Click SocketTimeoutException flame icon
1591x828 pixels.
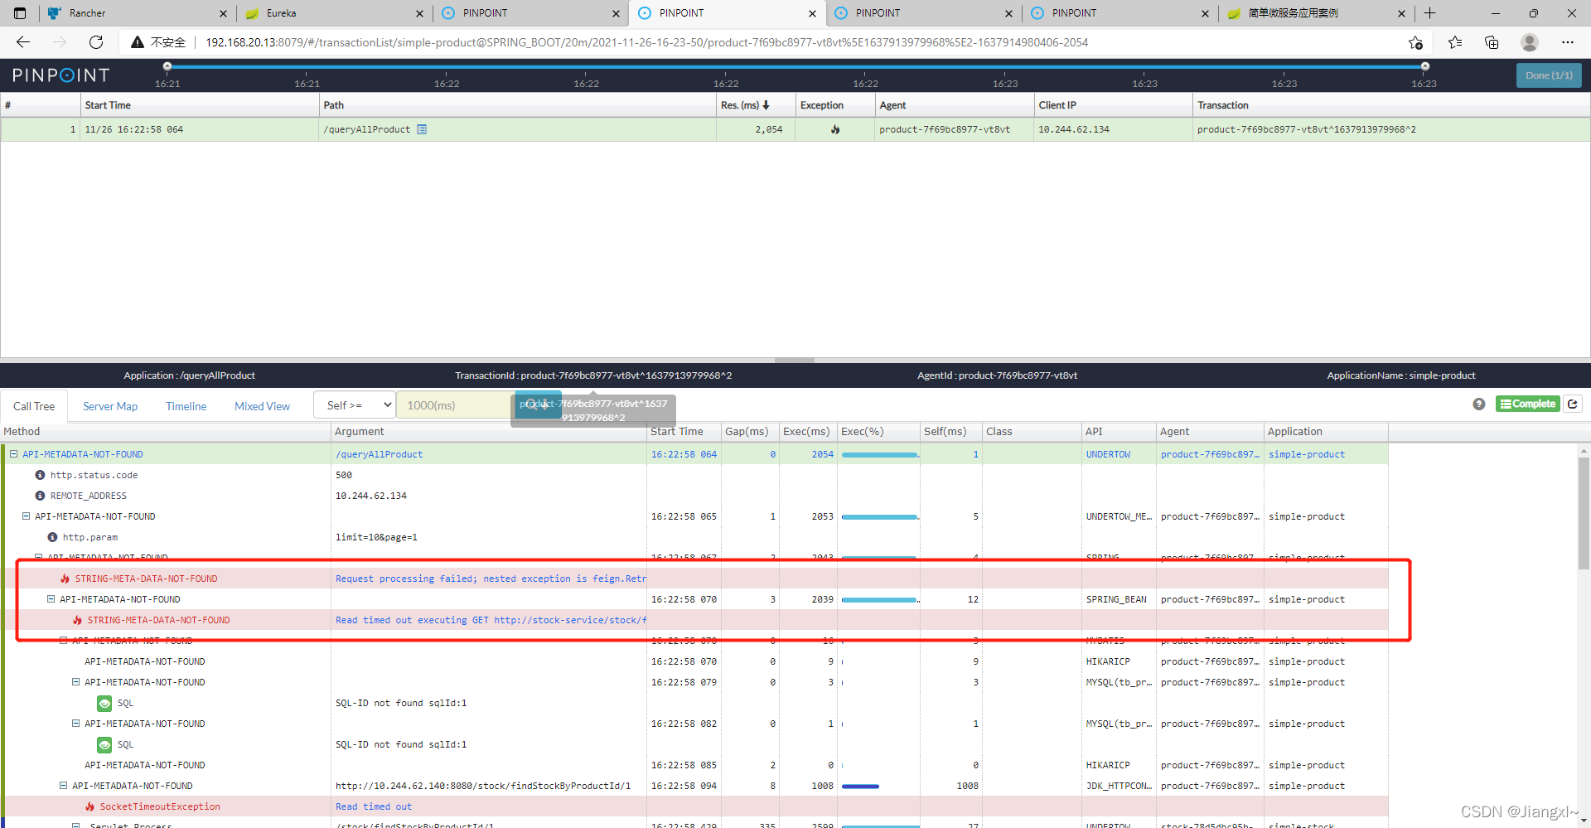89,806
